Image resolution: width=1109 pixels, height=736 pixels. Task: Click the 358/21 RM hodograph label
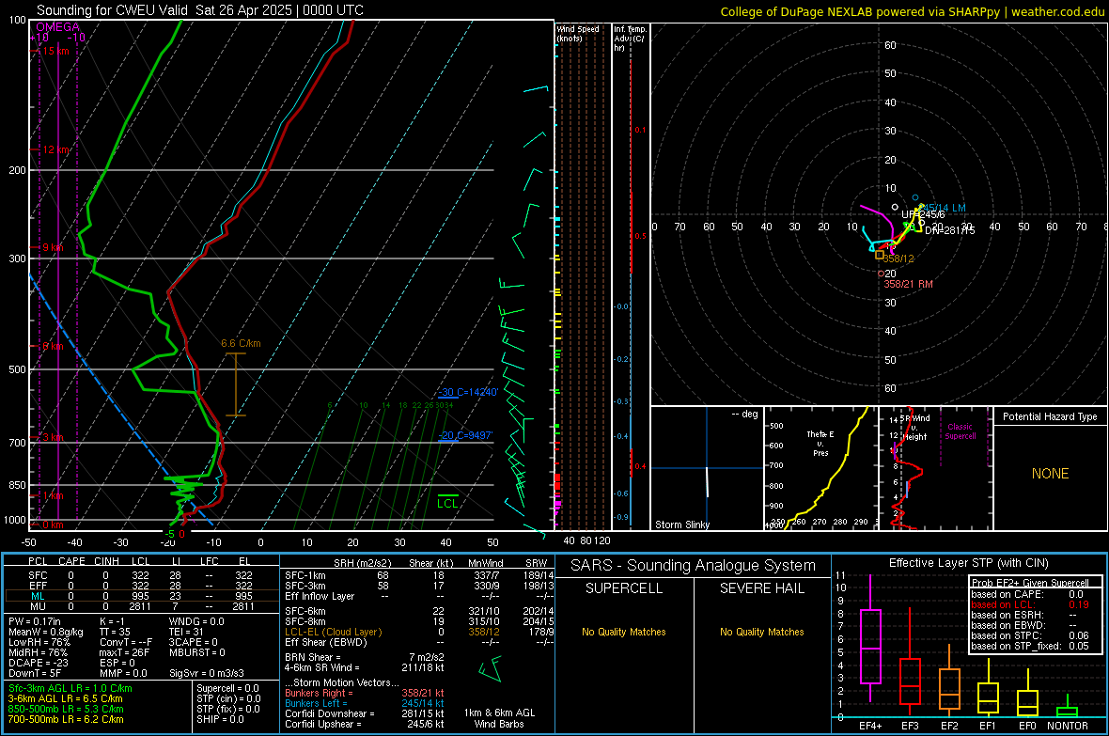click(908, 284)
